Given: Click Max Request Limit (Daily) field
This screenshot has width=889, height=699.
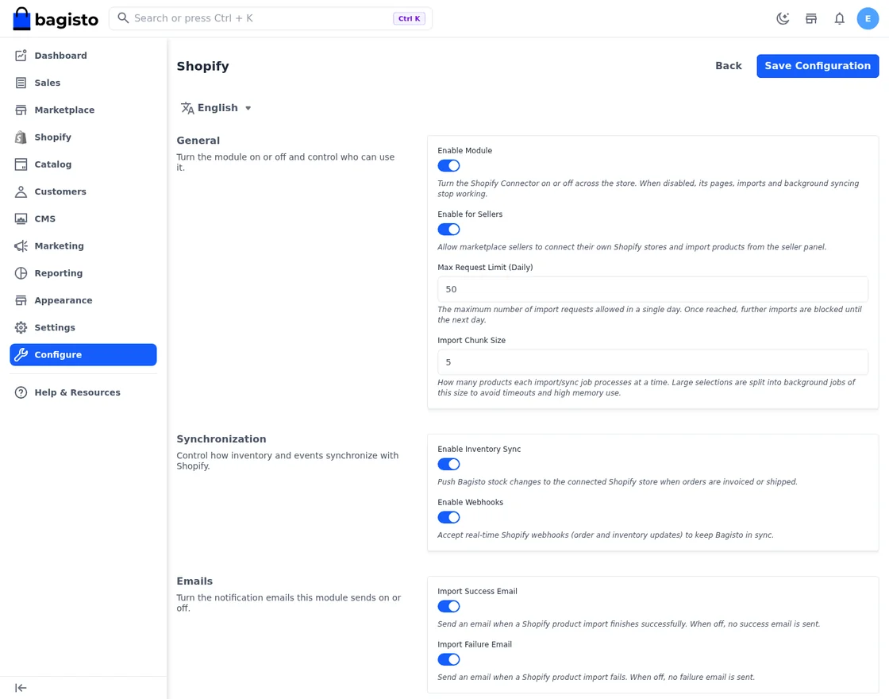Looking at the screenshot, I should (652, 289).
